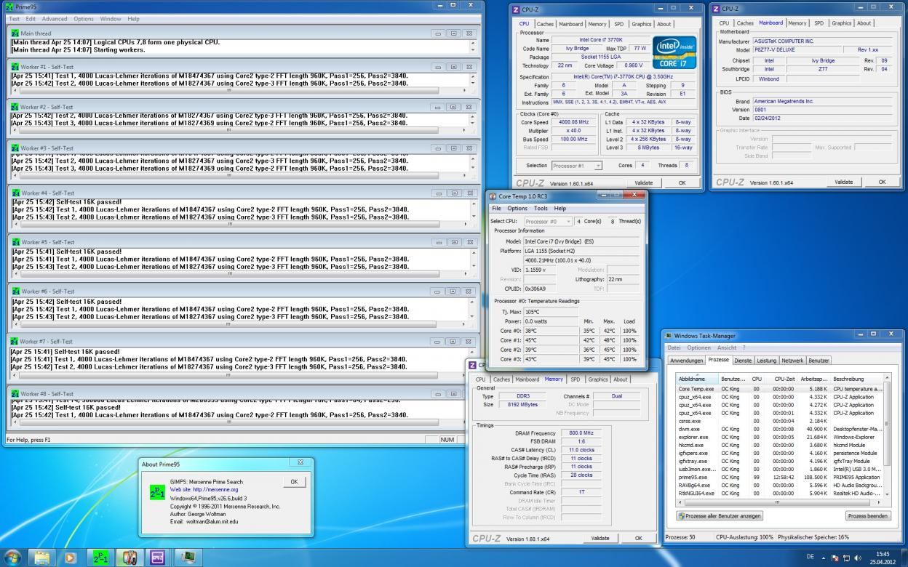This screenshot has width=908, height=567.
Task: Click the DE language indicator in the taskbar
Action: point(811,558)
